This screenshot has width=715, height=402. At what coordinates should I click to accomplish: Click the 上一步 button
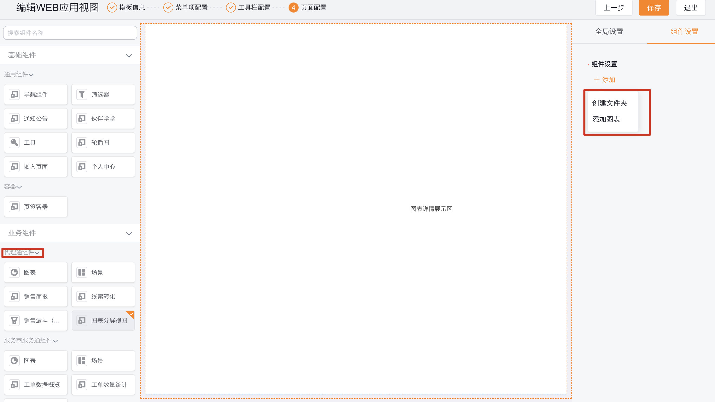(614, 8)
